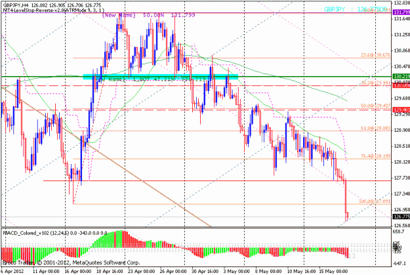Select the MT4-LevelStop-Reverse-v2.0 indicator label
Image resolution: width=410 pixels, height=275 pixels.
tap(54, 10)
